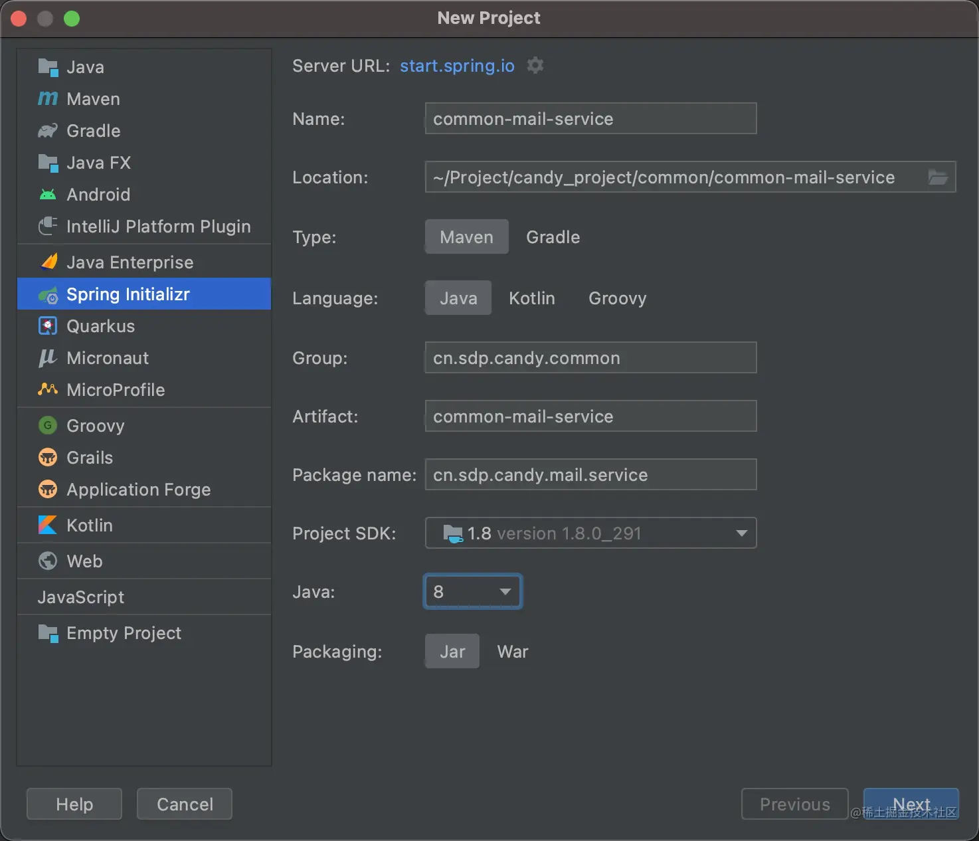Choose Java as the language

tap(458, 298)
